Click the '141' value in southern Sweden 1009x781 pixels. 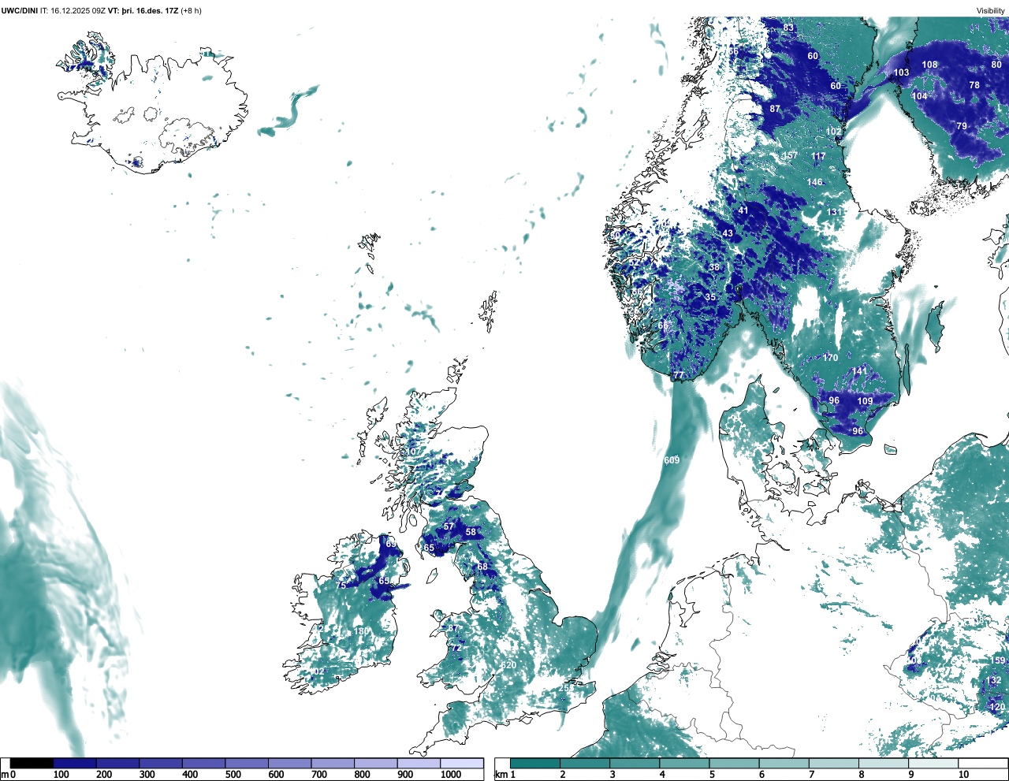[859, 370]
